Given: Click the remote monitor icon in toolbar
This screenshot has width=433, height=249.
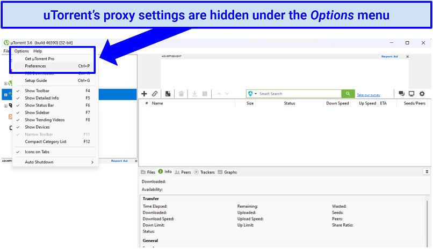Looking at the screenshot, I should pyautogui.click(x=412, y=94).
